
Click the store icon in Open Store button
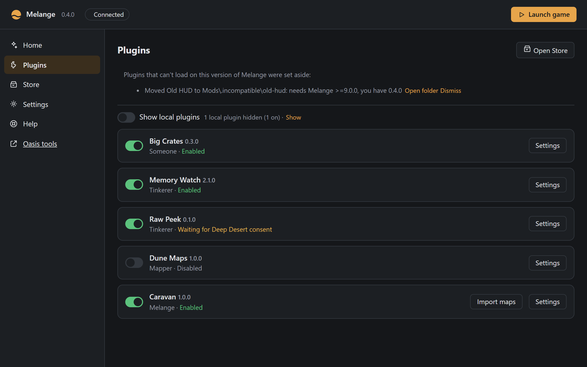(527, 49)
